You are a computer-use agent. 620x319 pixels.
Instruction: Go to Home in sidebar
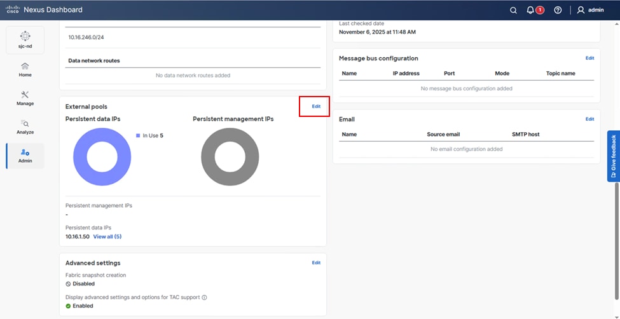25,69
